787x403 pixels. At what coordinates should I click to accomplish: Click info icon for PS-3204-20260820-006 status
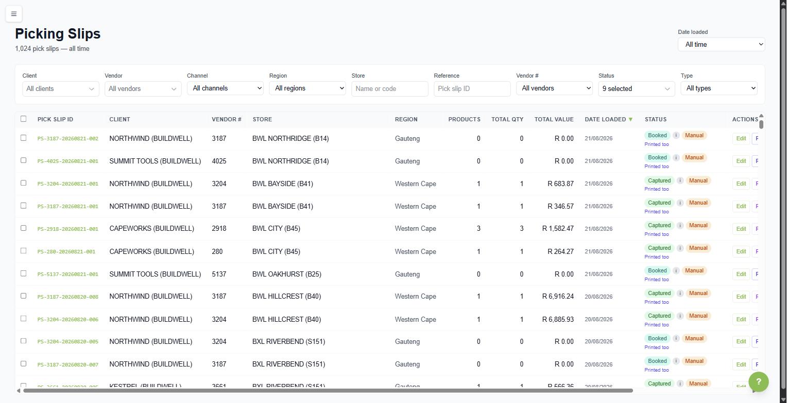pos(680,316)
